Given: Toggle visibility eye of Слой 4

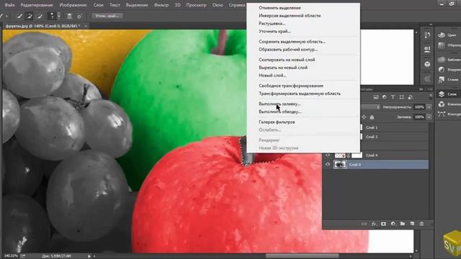Looking at the screenshot, I should [328, 155].
